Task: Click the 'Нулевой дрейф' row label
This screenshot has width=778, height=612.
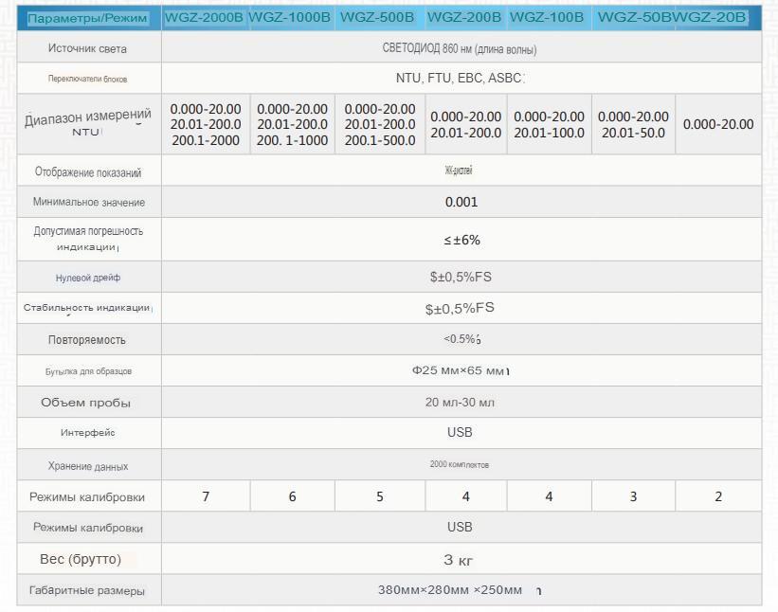Action: 88,278
